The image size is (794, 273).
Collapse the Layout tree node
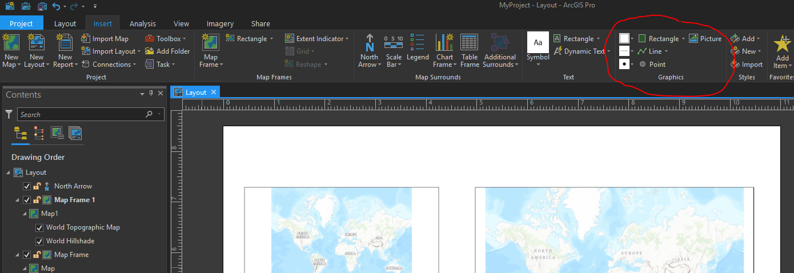coord(8,172)
